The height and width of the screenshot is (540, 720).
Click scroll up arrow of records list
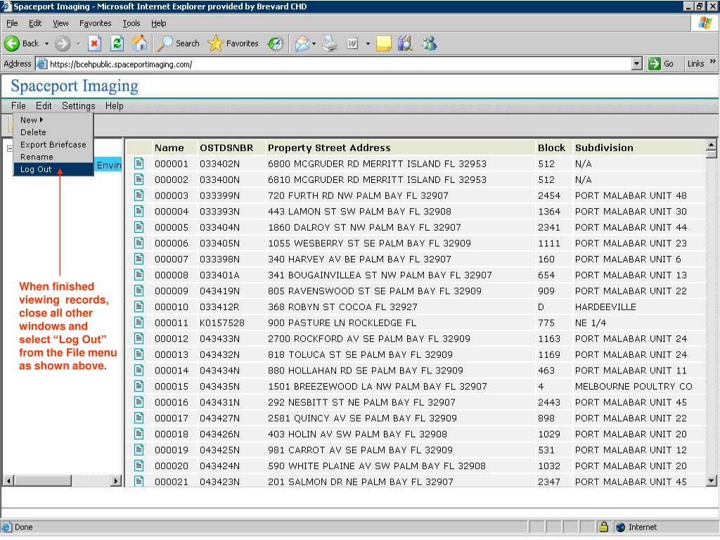click(x=712, y=145)
